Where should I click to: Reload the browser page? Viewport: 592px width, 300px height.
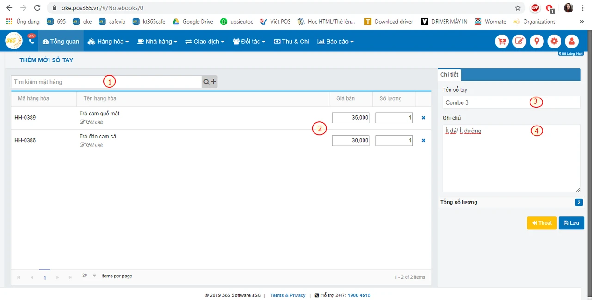click(37, 8)
